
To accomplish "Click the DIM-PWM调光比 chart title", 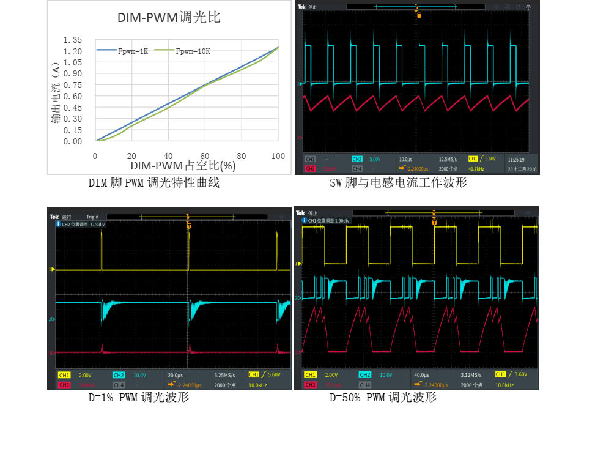I will [x=169, y=18].
